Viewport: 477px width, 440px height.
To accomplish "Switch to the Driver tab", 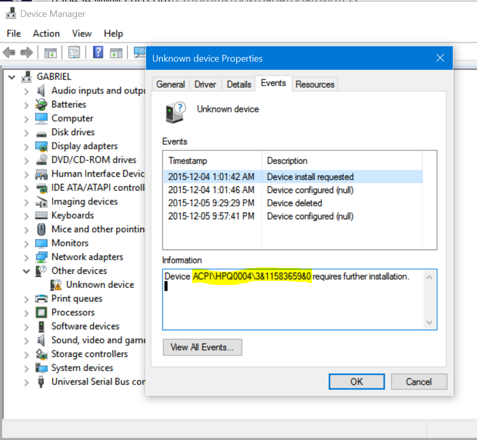I will tap(205, 84).
